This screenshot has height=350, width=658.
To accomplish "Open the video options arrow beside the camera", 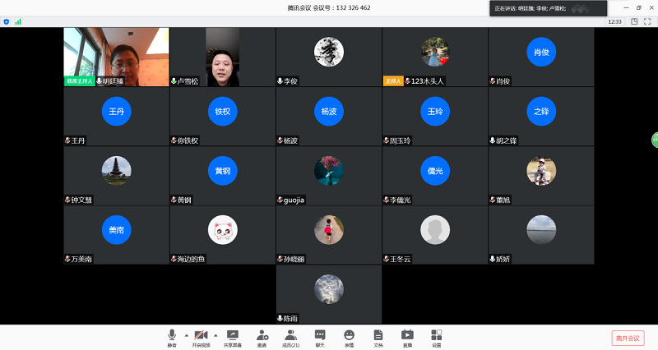I will click(215, 335).
